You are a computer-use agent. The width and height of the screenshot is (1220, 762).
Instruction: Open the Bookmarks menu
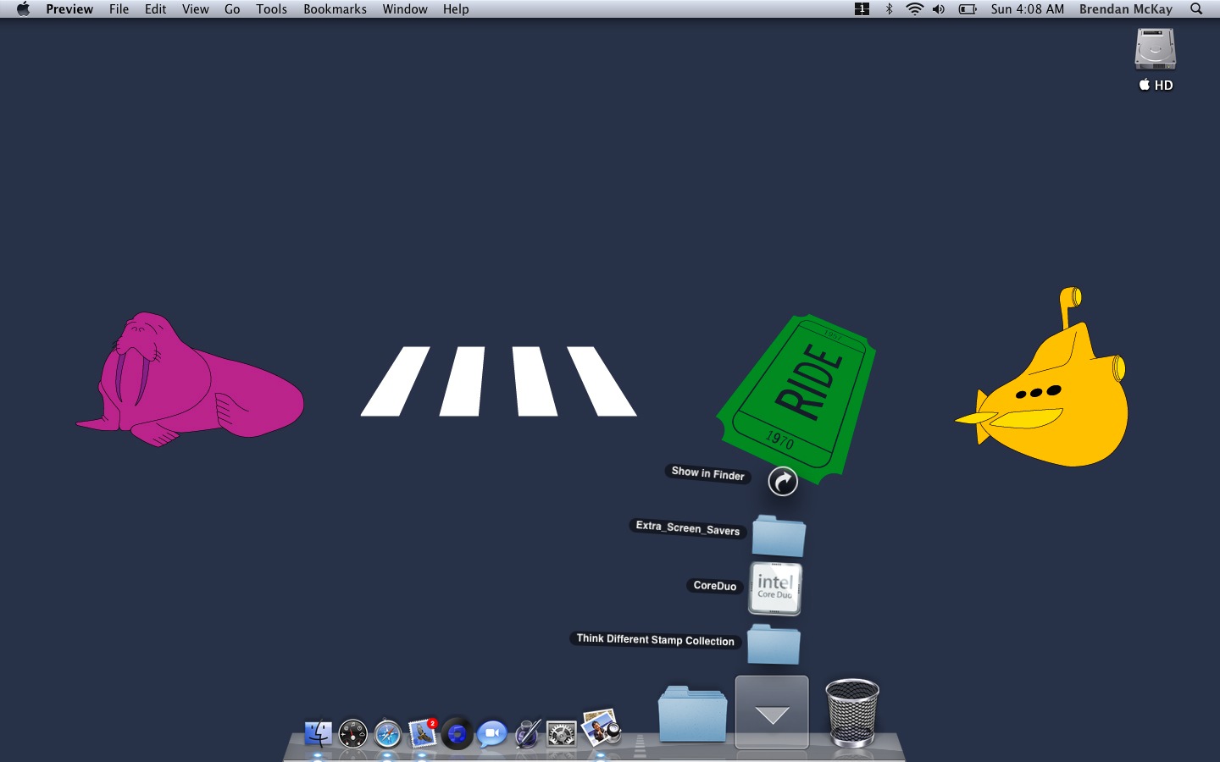335,9
